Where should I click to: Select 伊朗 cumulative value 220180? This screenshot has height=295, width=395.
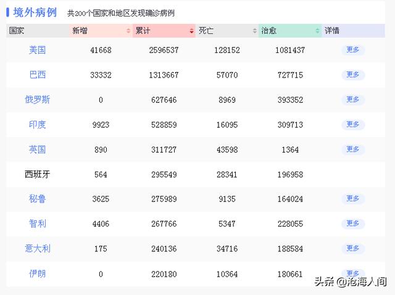pos(164,274)
